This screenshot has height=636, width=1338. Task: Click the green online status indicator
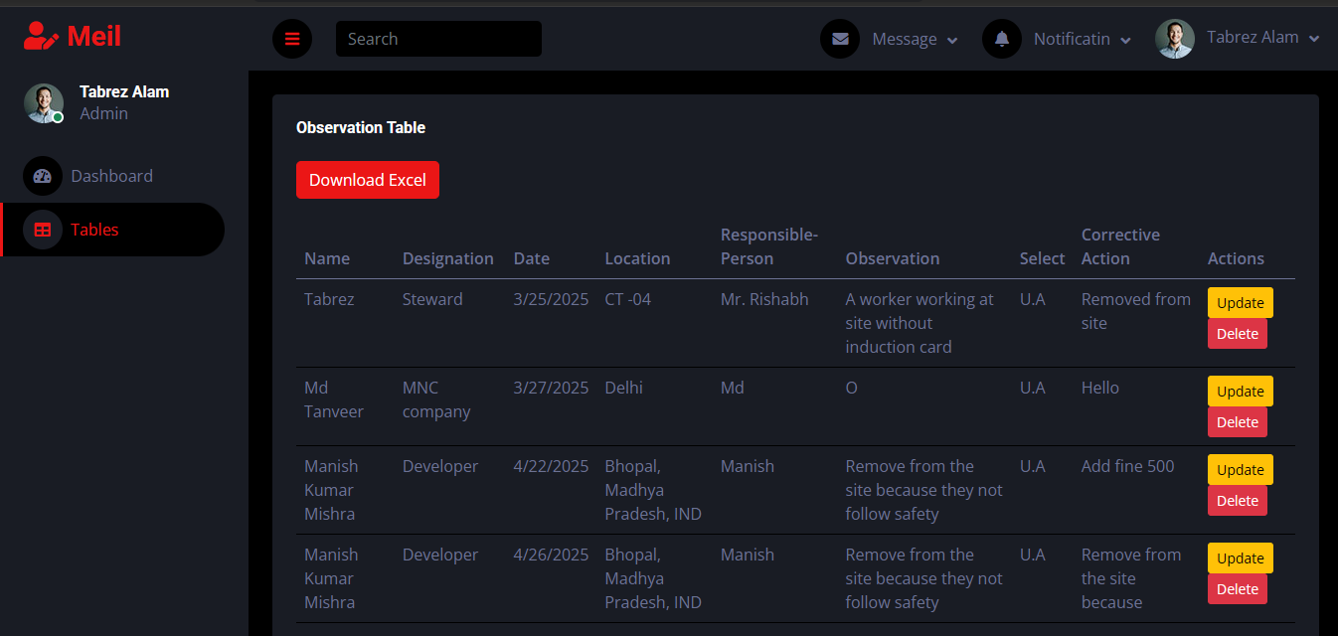[x=58, y=115]
